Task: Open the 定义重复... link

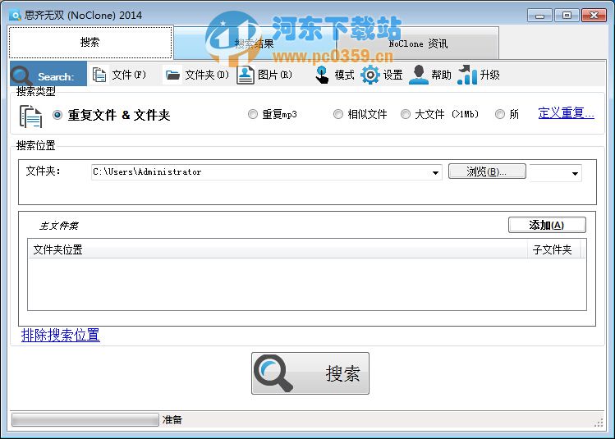Action: coord(566,113)
